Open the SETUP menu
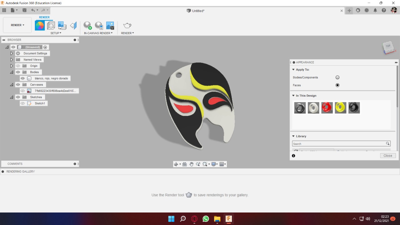400x225 pixels. (56, 33)
